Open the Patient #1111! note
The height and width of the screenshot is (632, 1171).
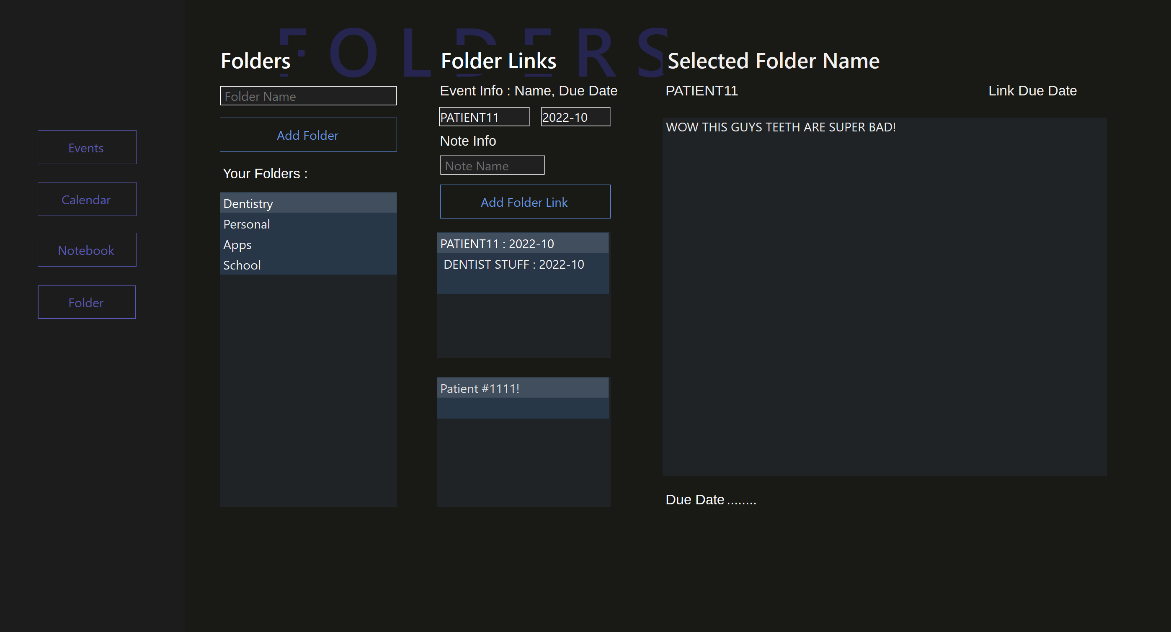(523, 388)
